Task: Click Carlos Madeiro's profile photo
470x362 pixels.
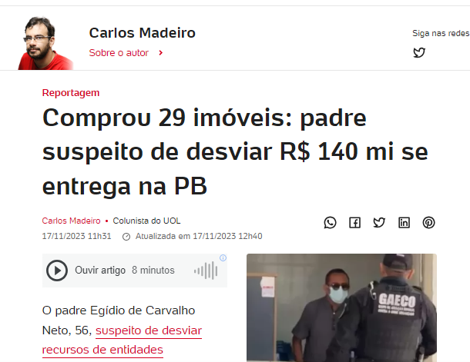Action: (45, 43)
